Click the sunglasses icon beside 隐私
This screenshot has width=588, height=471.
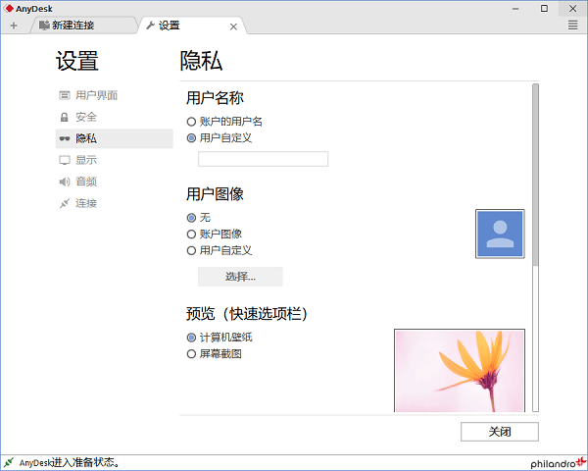click(65, 138)
